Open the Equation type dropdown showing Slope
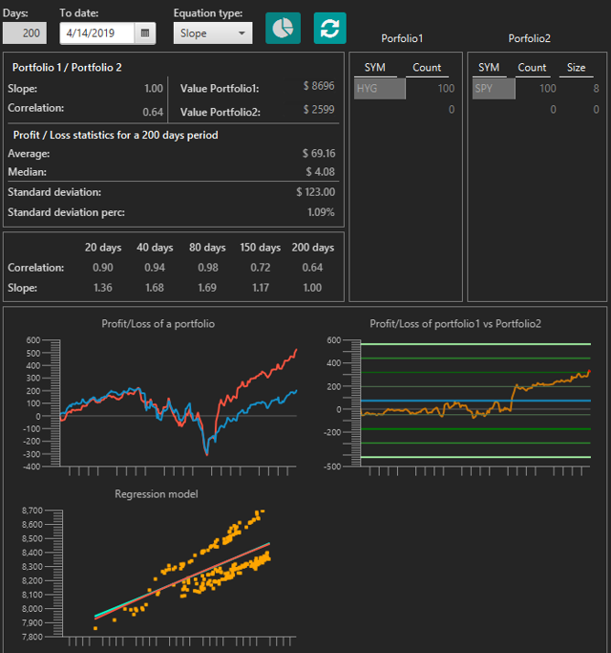 coord(213,33)
